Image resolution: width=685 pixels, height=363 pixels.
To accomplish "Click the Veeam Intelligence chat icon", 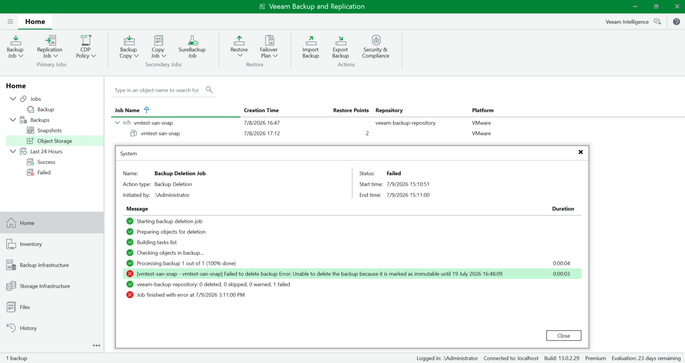I will pyautogui.click(x=657, y=21).
